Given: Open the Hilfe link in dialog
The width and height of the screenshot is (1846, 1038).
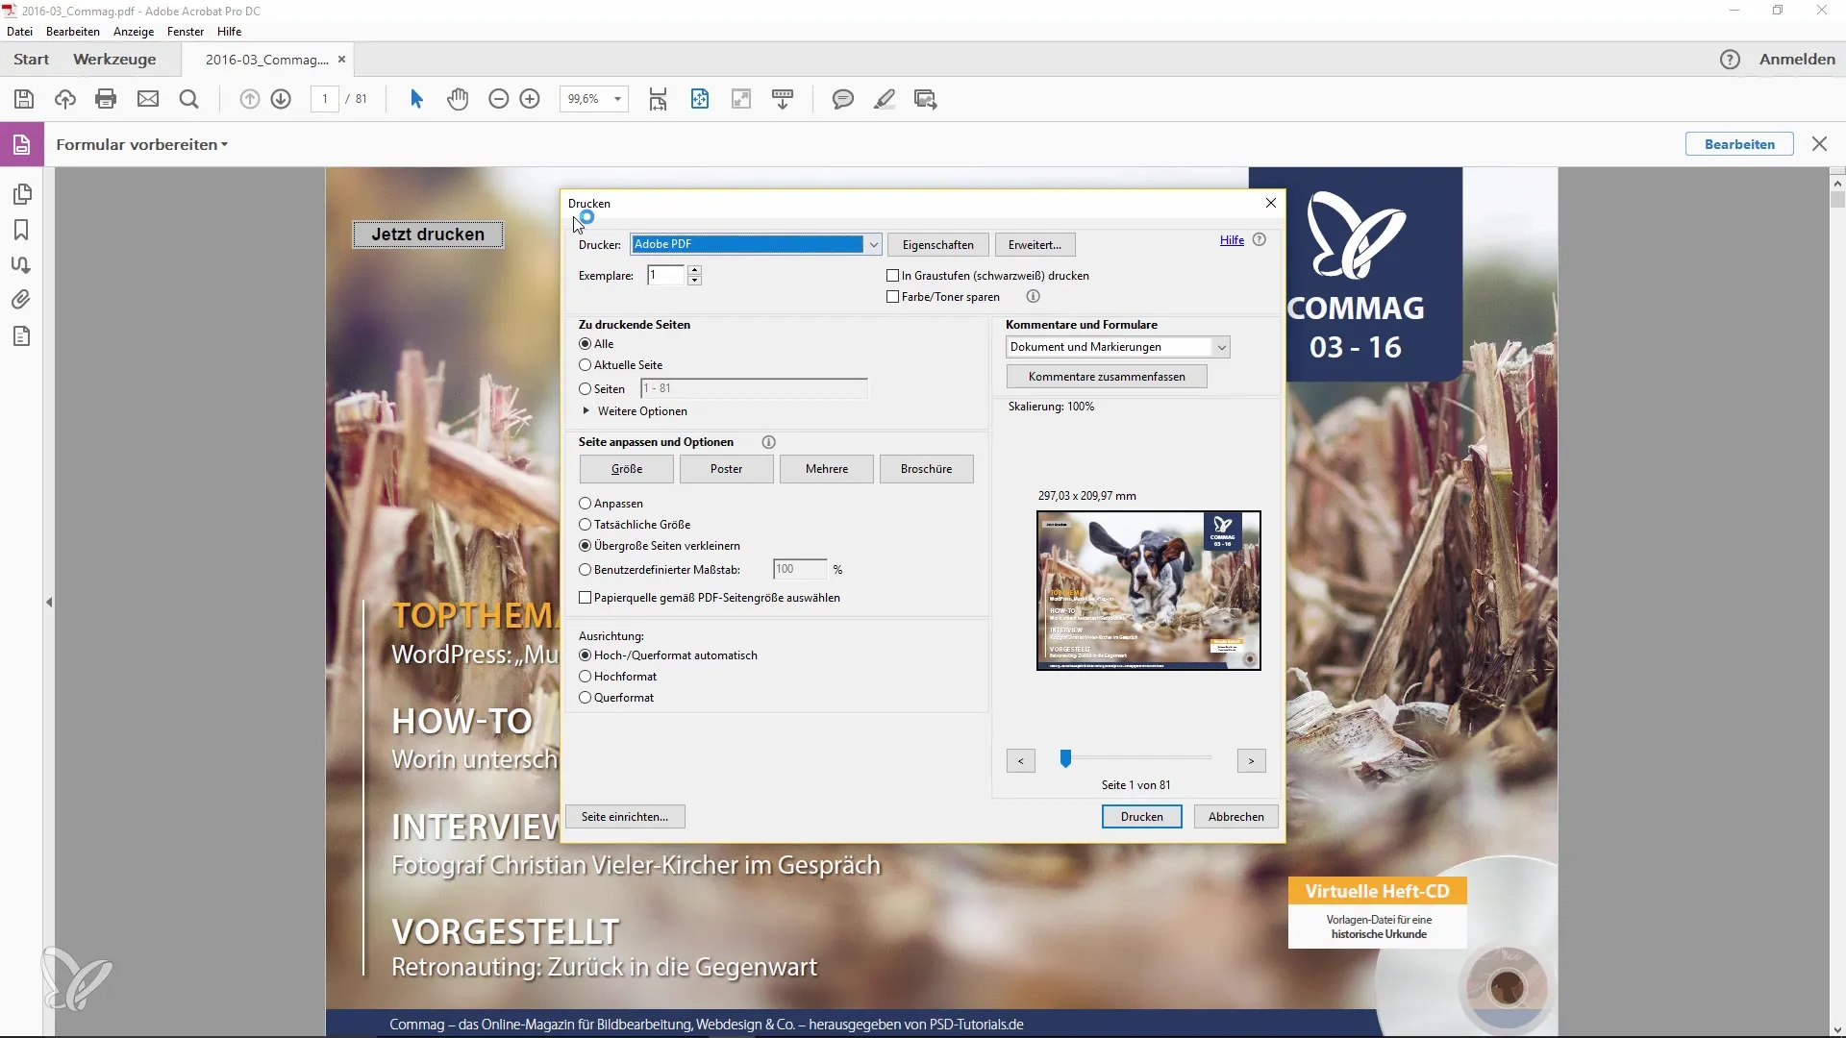Looking at the screenshot, I should coord(1232,240).
